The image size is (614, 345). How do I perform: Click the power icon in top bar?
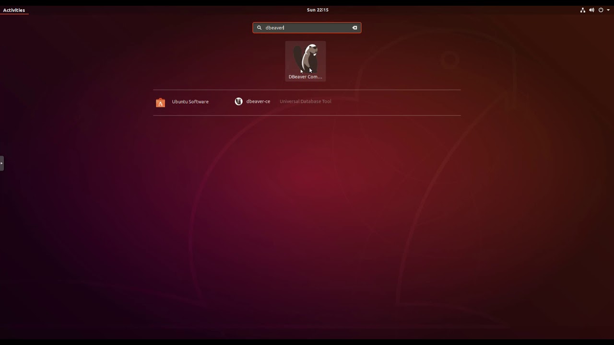[601, 10]
